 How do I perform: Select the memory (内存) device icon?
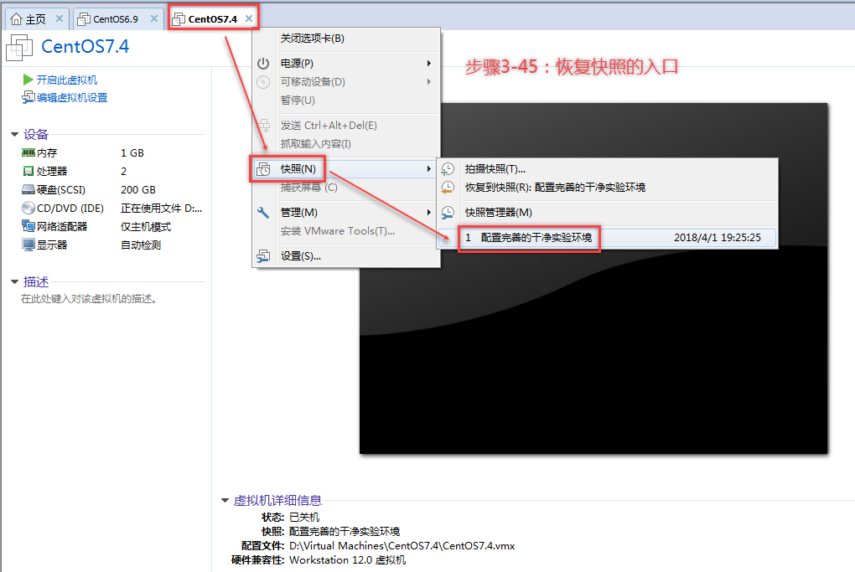click(28, 153)
